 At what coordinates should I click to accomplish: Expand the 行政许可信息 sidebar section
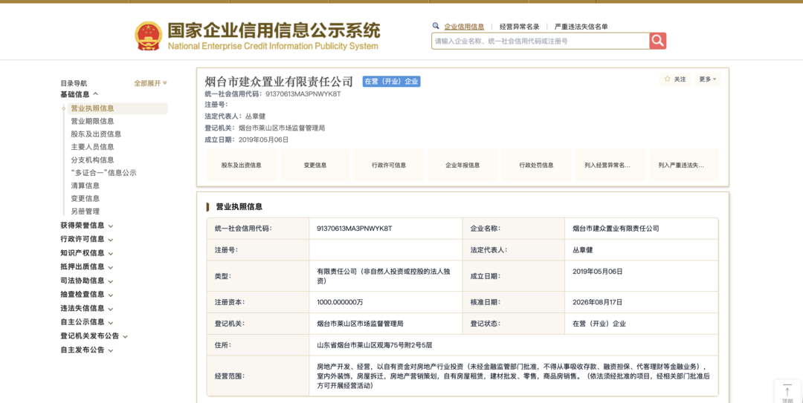pyautogui.click(x=86, y=239)
